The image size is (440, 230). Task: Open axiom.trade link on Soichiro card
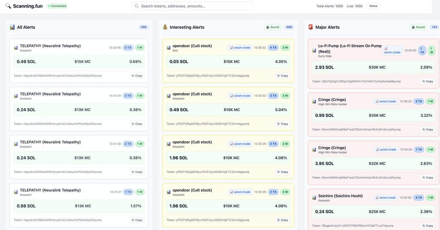385,198
